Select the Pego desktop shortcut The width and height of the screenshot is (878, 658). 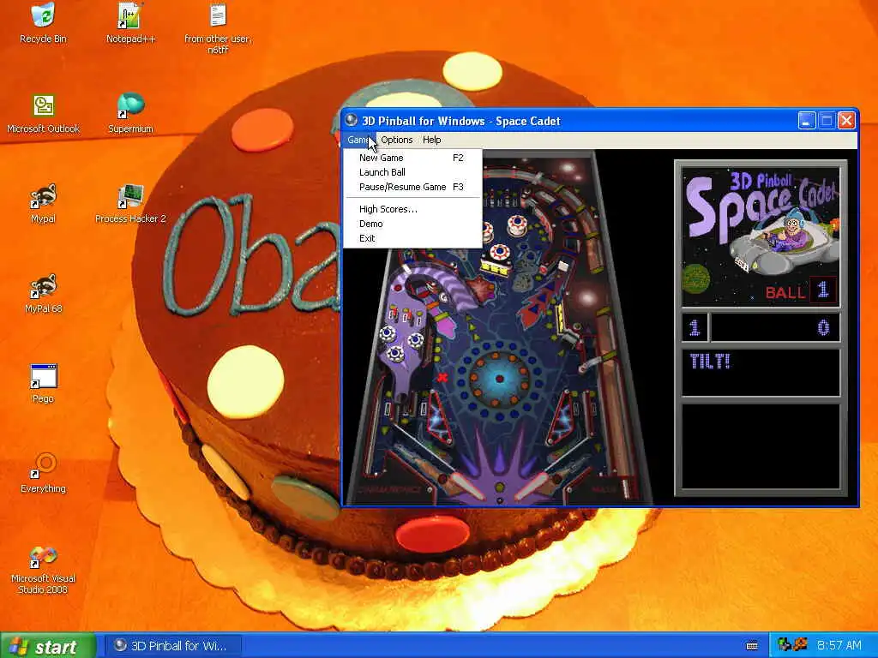(x=43, y=384)
